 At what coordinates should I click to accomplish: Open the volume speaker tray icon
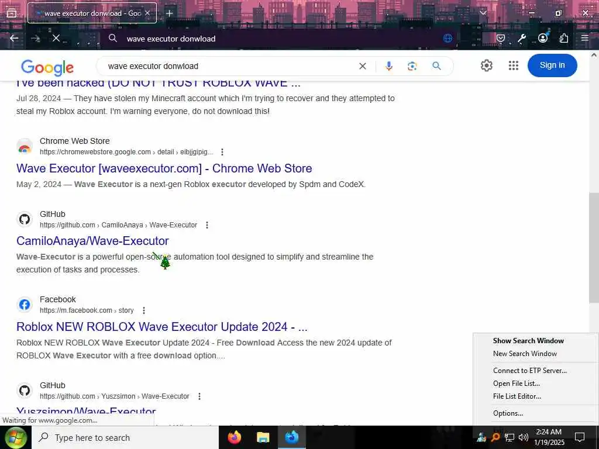(x=523, y=437)
